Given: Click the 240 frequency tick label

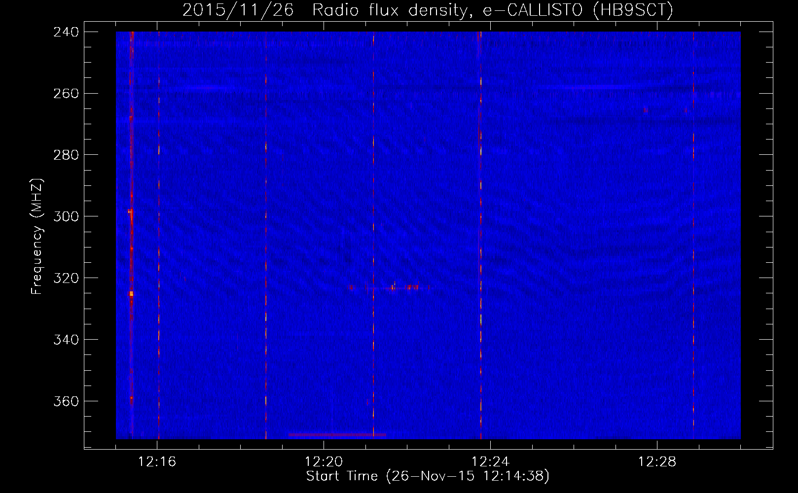Looking at the screenshot, I should (66, 32).
